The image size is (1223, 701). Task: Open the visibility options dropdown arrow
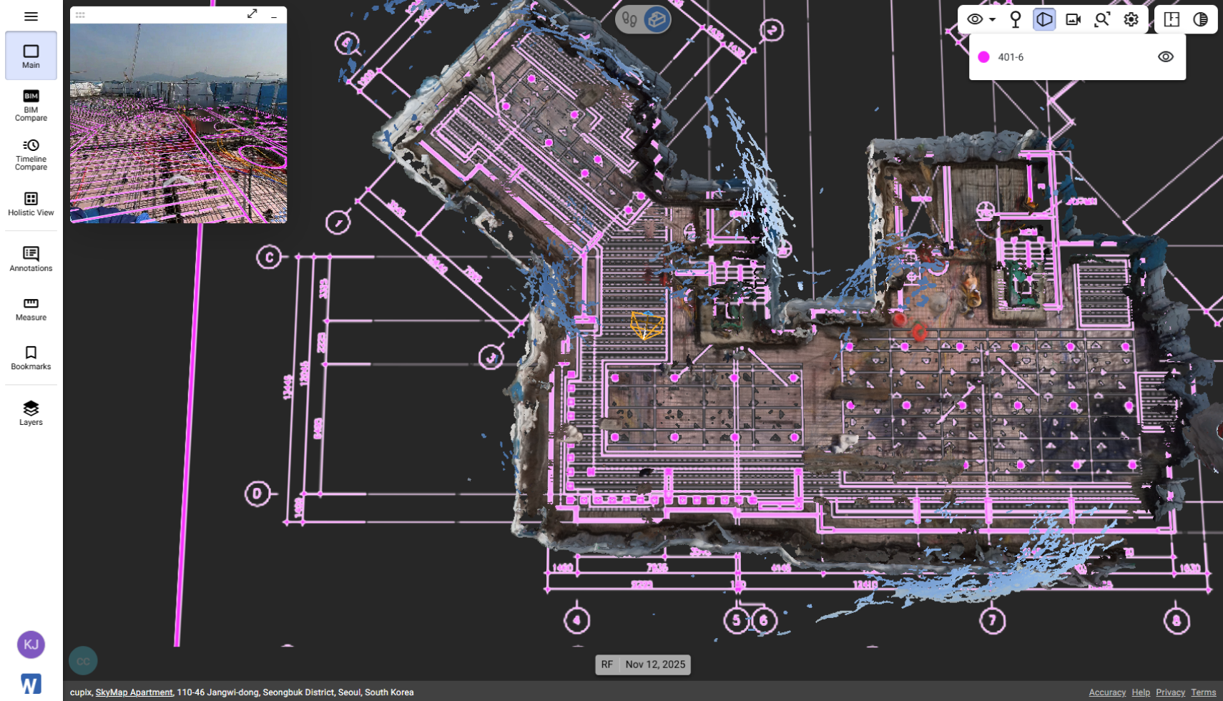992,20
